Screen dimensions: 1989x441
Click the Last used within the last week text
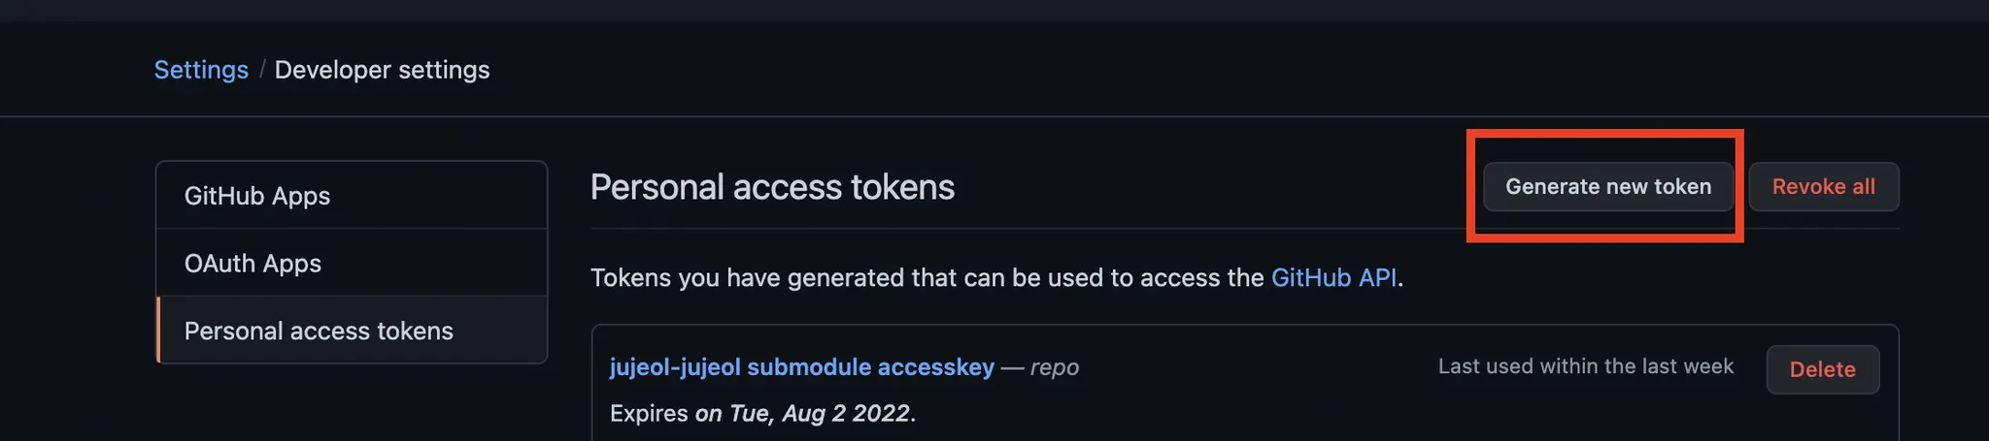coord(1585,366)
